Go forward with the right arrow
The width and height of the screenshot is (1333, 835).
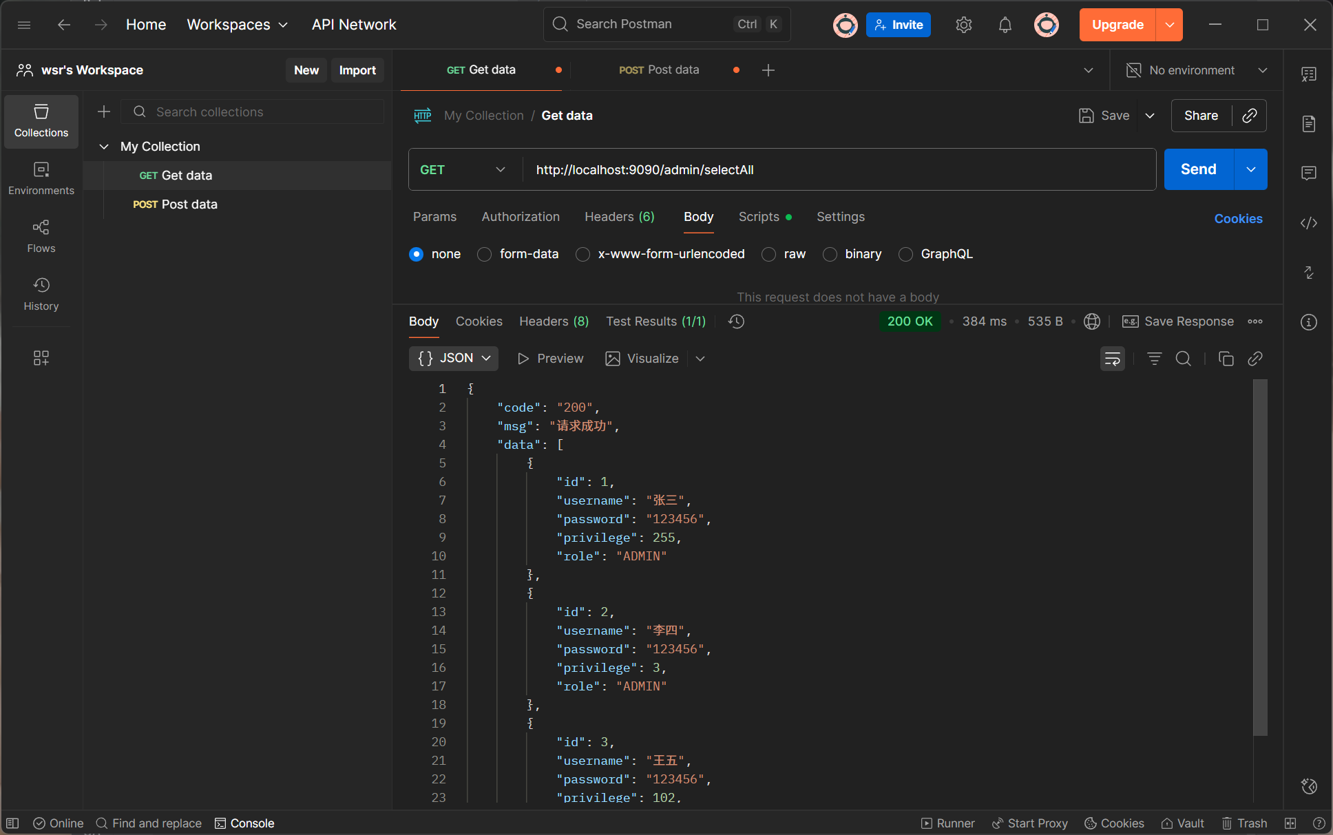click(101, 25)
